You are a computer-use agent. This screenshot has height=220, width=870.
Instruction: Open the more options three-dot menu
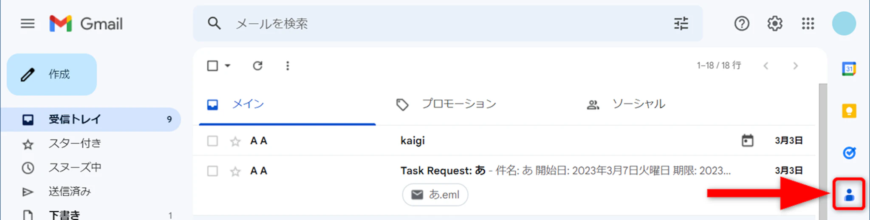pos(288,66)
